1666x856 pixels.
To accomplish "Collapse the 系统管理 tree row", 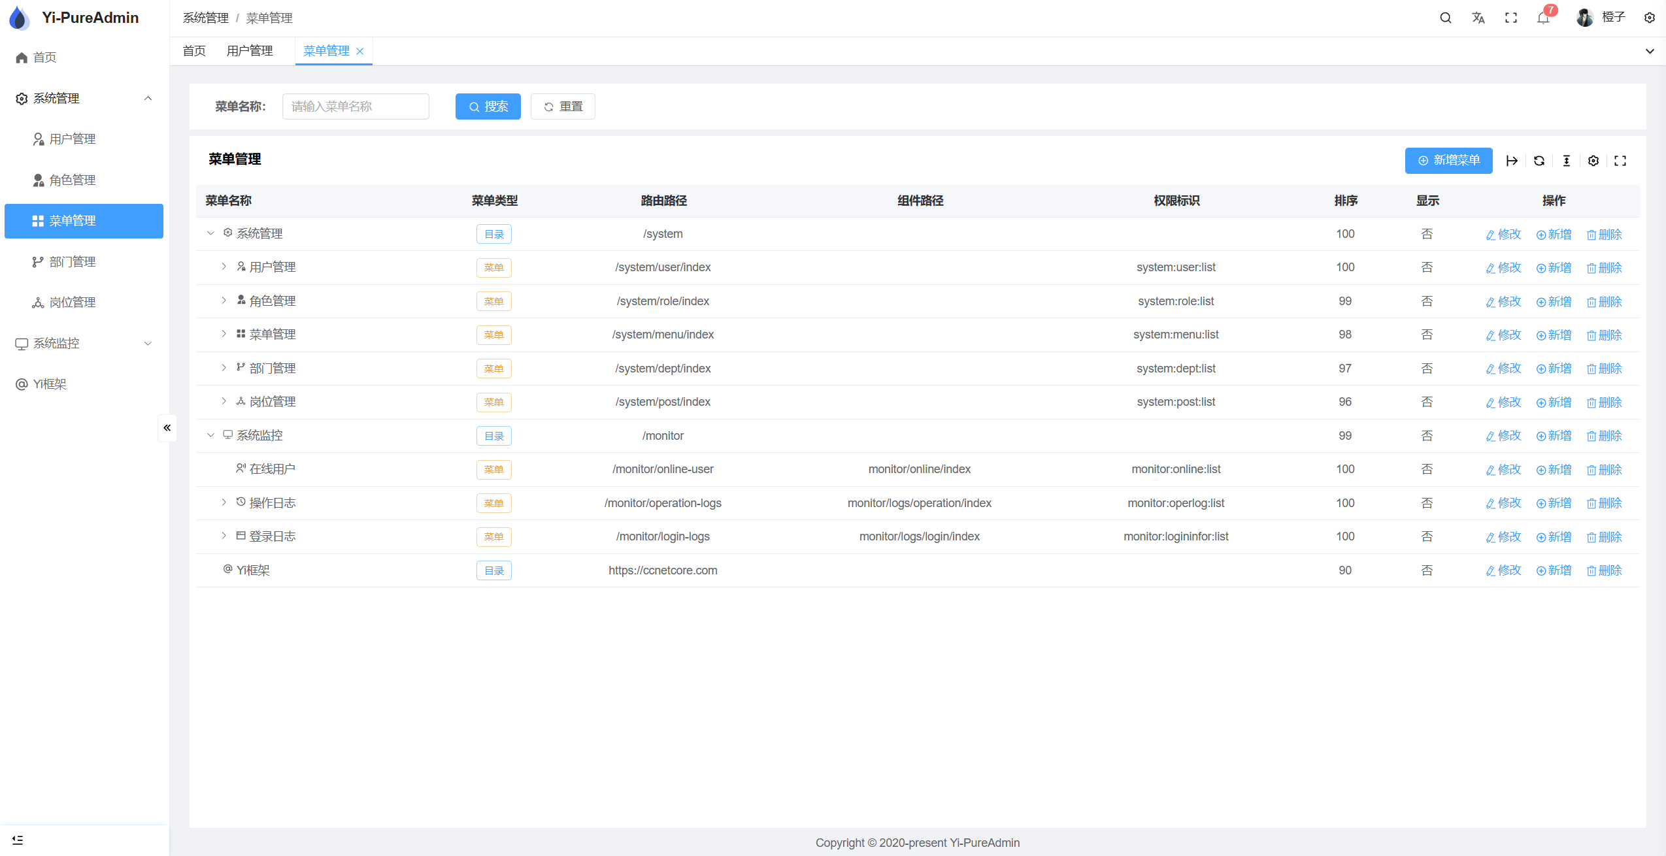I will pyautogui.click(x=210, y=233).
